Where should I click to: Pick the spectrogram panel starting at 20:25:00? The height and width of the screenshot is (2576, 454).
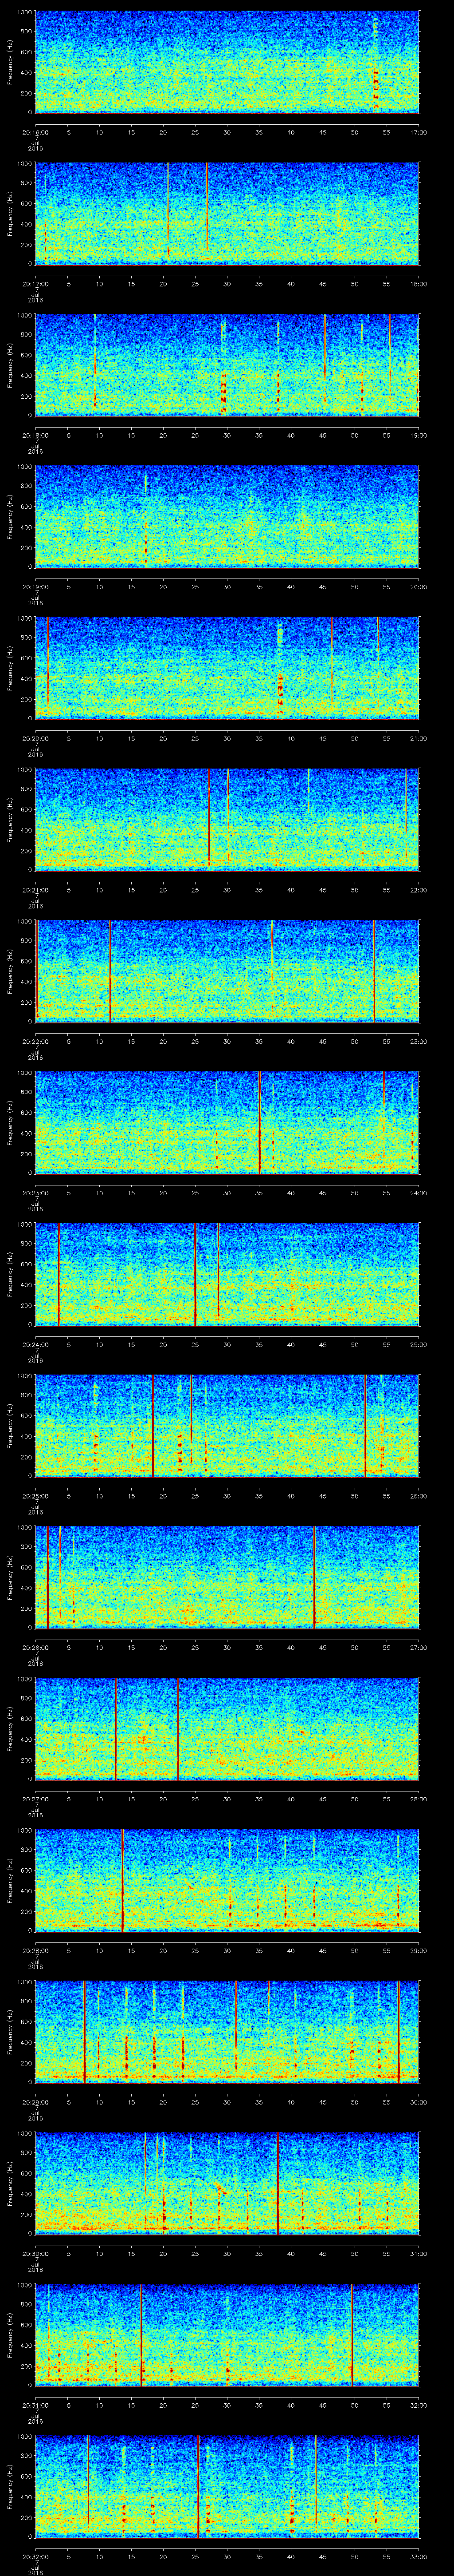click(x=227, y=1426)
